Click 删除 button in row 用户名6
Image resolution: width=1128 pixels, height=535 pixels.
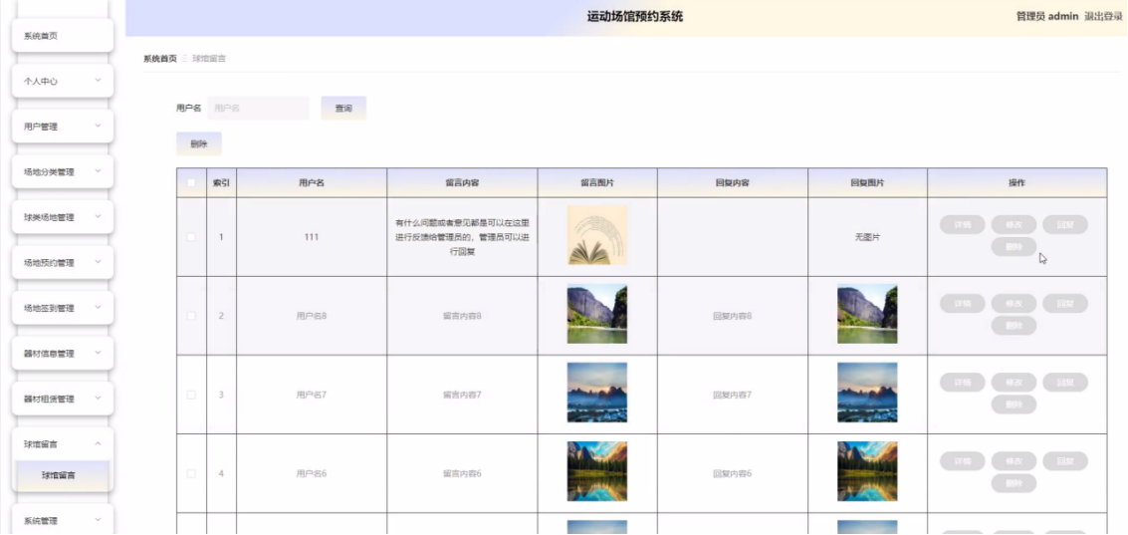point(1014,483)
